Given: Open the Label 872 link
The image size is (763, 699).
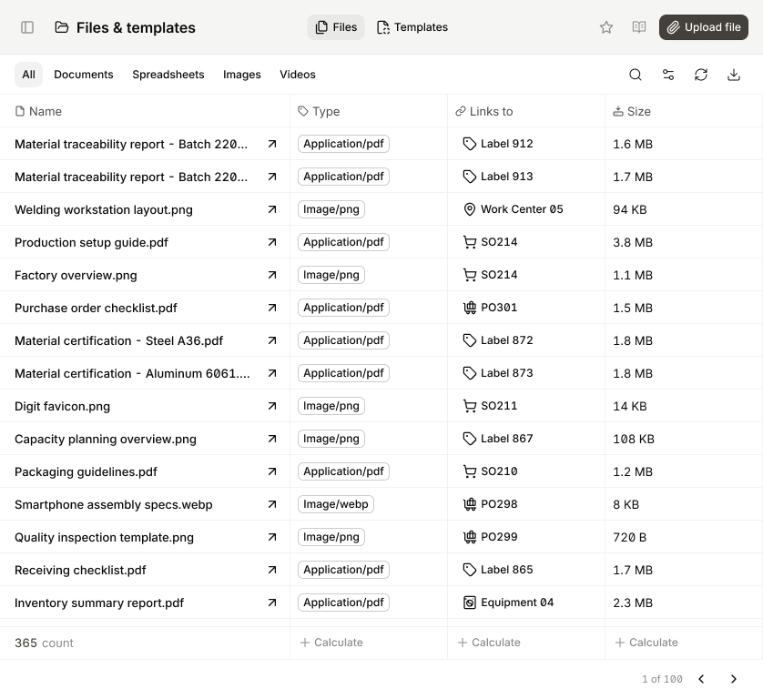Looking at the screenshot, I should (x=498, y=340).
